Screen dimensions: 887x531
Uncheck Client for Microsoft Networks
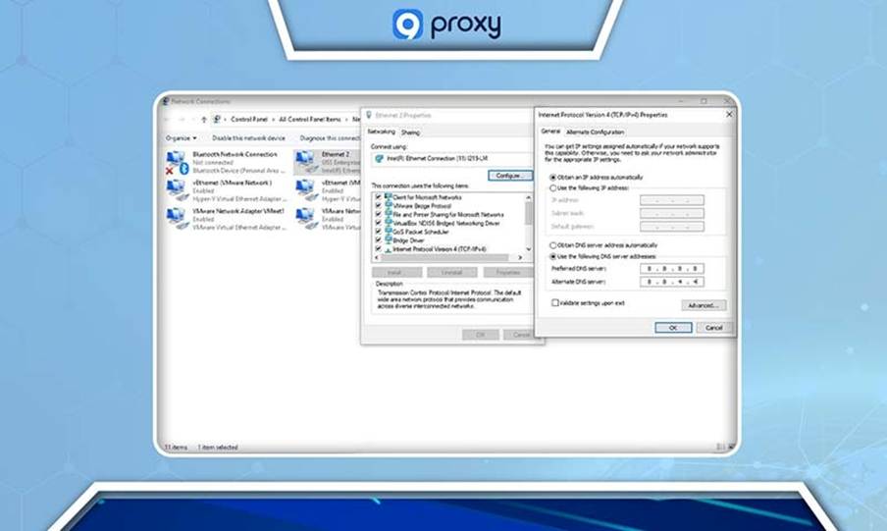pos(379,197)
